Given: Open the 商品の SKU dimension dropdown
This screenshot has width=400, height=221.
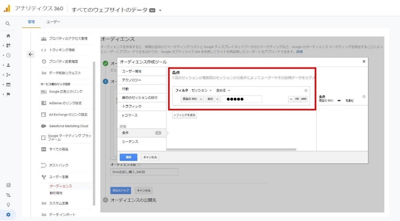Looking at the screenshot, I should (192, 99).
